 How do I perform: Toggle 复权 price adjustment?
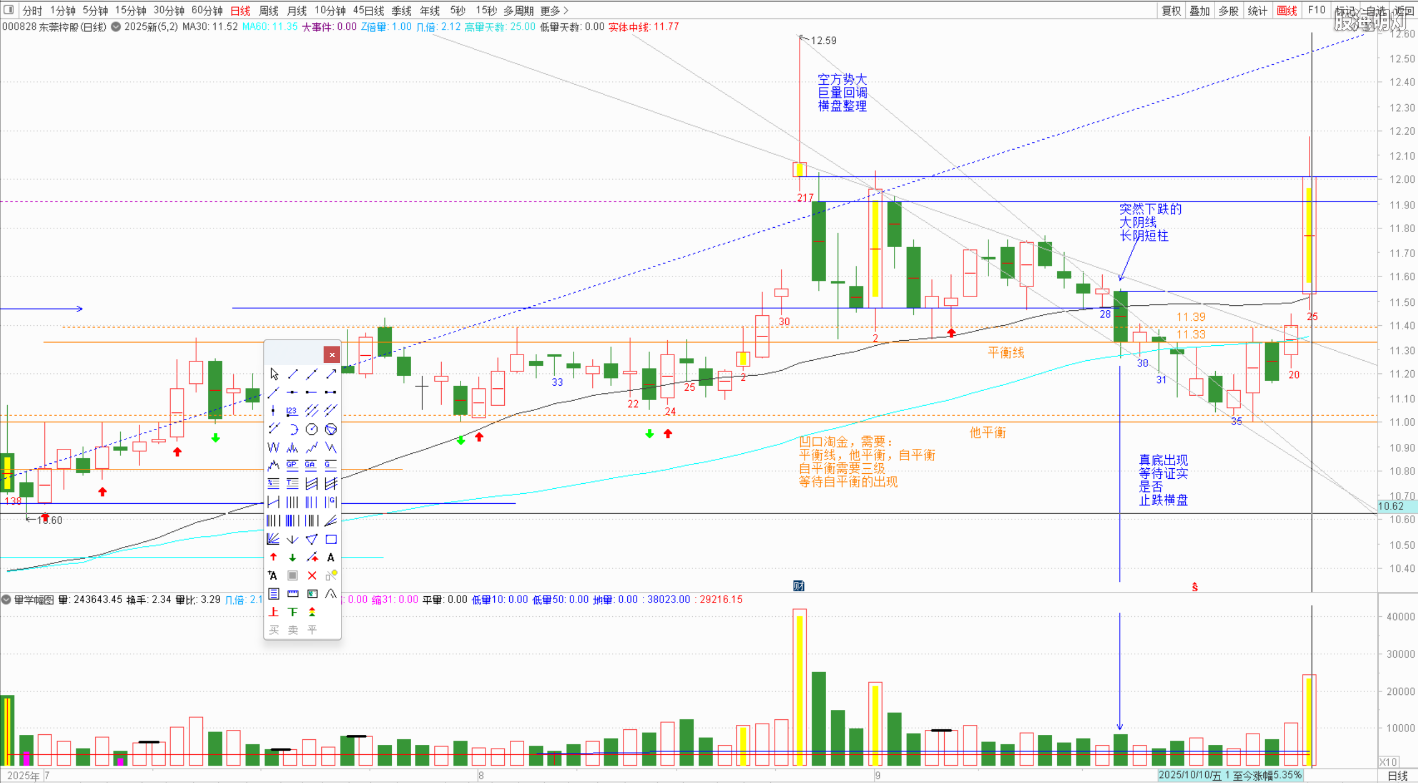[1171, 11]
